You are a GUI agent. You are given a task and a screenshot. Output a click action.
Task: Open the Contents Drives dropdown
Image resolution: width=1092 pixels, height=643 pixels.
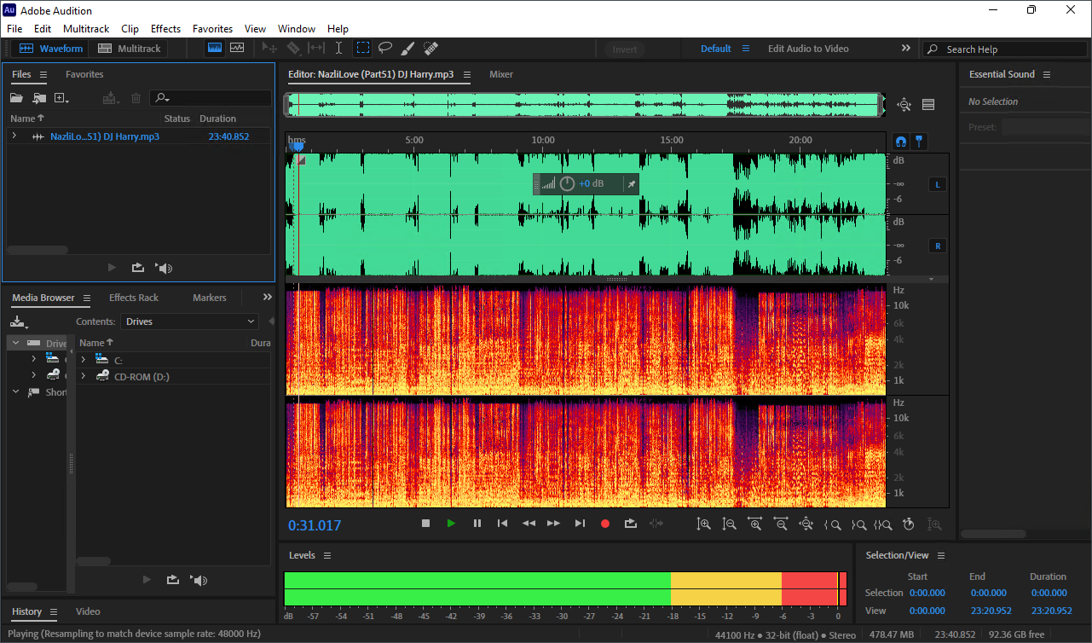(x=189, y=321)
